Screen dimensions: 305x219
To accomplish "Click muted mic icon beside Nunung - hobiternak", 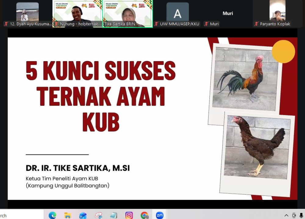I will click(x=56, y=24).
